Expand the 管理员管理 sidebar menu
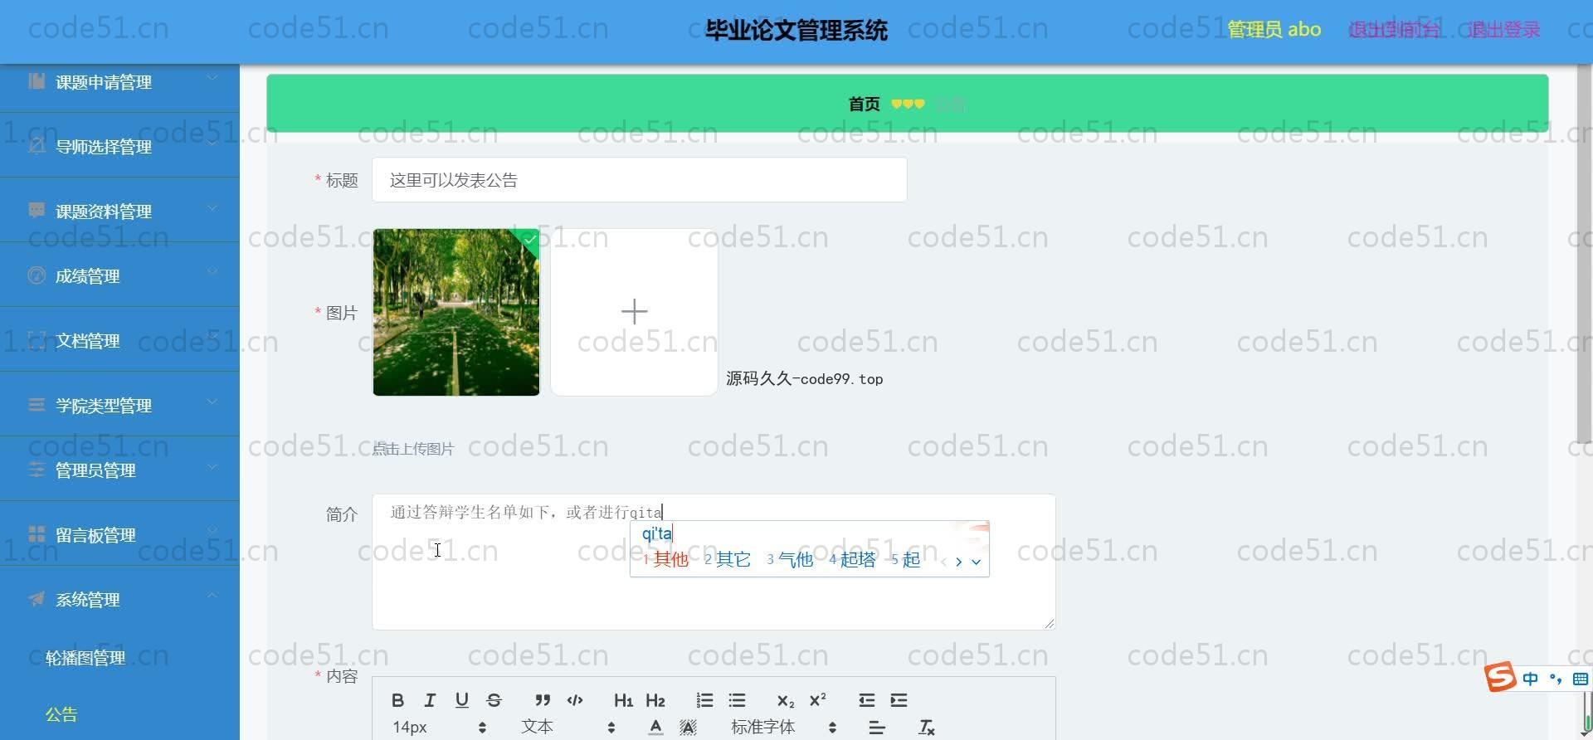Image resolution: width=1593 pixels, height=740 pixels. pyautogui.click(x=119, y=470)
